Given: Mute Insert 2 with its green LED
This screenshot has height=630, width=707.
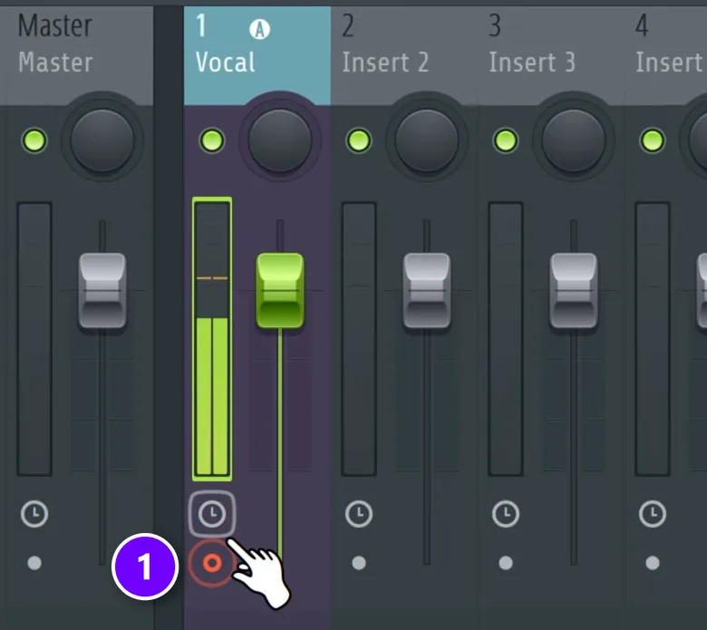Looking at the screenshot, I should [x=359, y=141].
